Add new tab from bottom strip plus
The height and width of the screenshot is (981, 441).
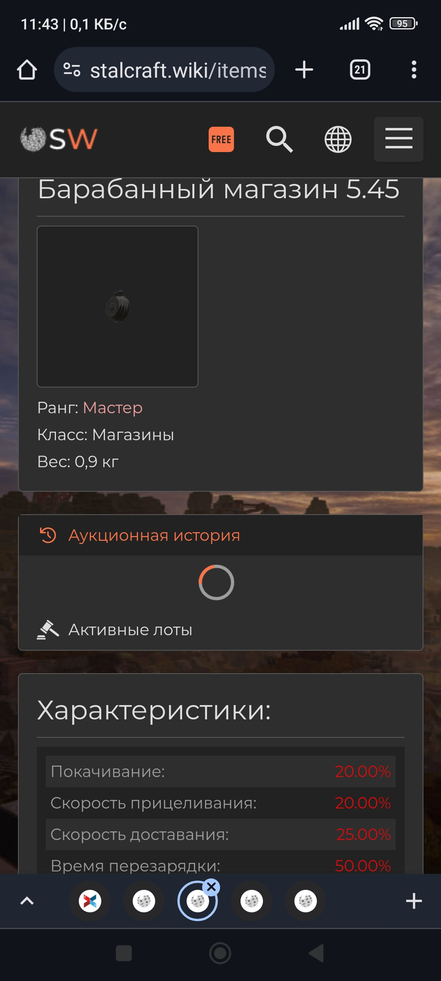point(414,901)
